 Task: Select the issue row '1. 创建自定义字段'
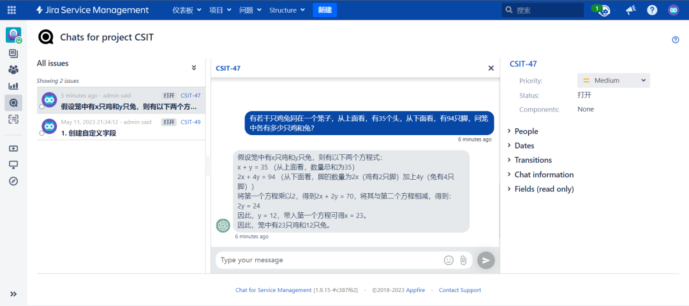click(121, 127)
